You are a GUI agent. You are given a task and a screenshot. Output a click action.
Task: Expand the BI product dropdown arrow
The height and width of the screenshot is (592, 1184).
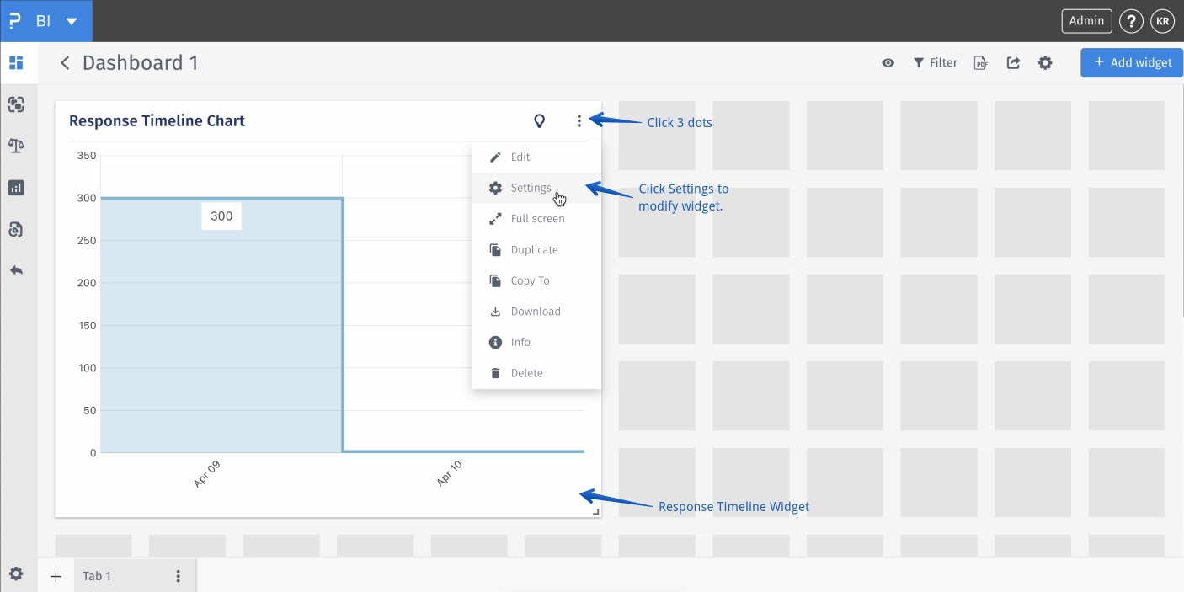(x=72, y=21)
